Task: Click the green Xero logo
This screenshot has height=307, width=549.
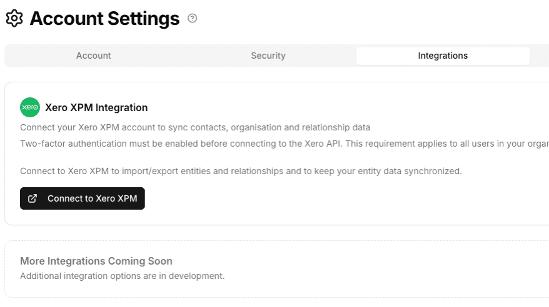Action: (x=30, y=107)
